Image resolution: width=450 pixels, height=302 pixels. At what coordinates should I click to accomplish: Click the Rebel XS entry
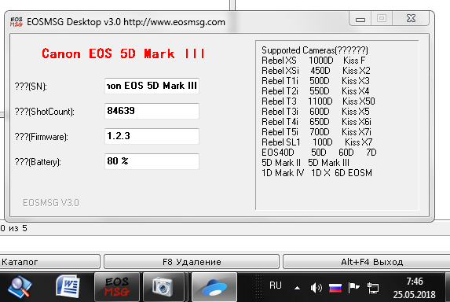pos(279,61)
